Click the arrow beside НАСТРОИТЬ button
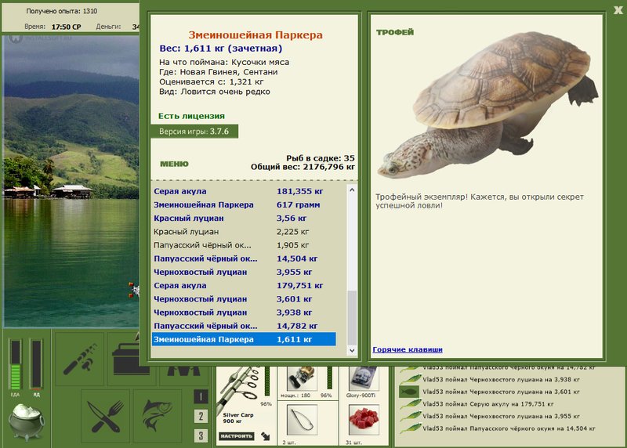The image size is (627, 448). click(265, 436)
